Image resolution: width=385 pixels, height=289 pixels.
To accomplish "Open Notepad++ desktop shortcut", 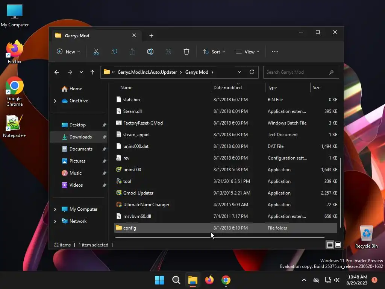I will click(15, 126).
